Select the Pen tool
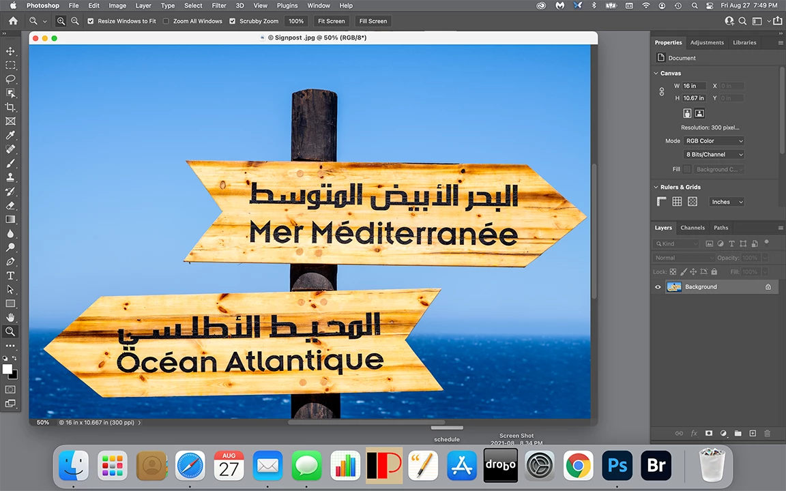The width and height of the screenshot is (786, 491). click(10, 262)
